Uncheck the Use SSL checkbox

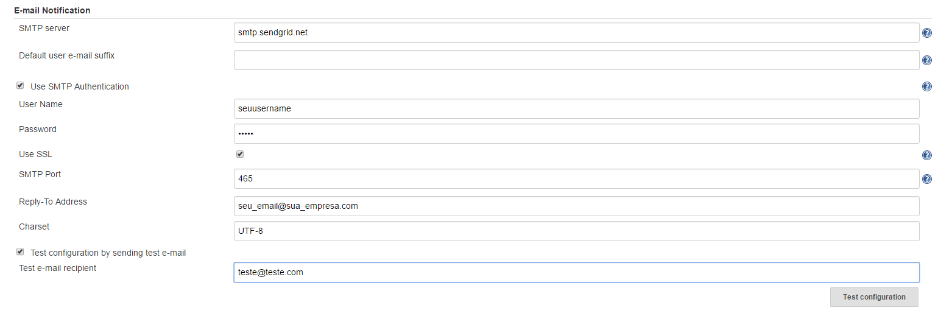240,154
